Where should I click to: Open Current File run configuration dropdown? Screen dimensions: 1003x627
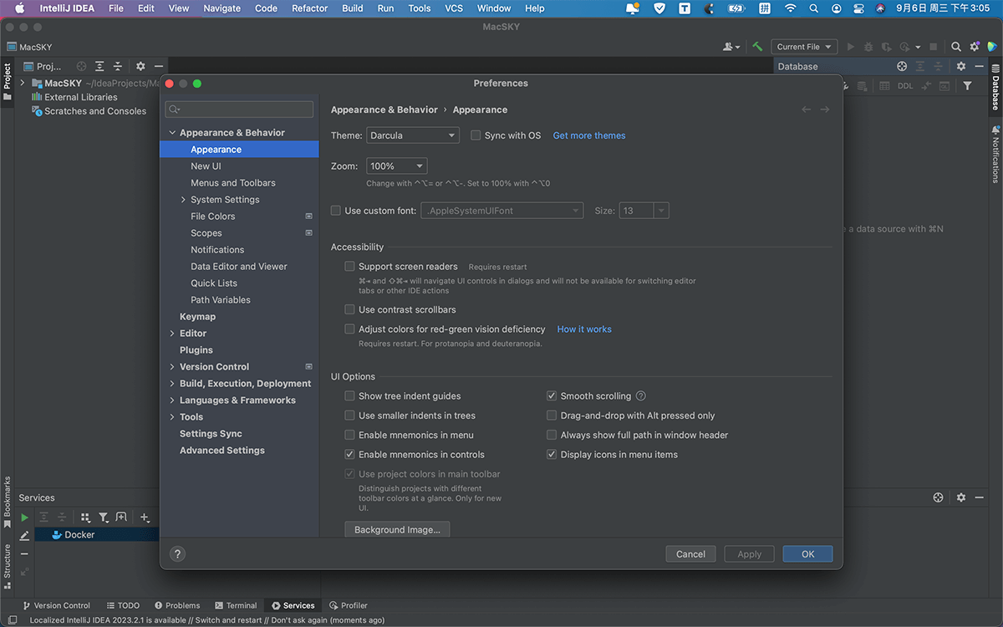point(803,47)
